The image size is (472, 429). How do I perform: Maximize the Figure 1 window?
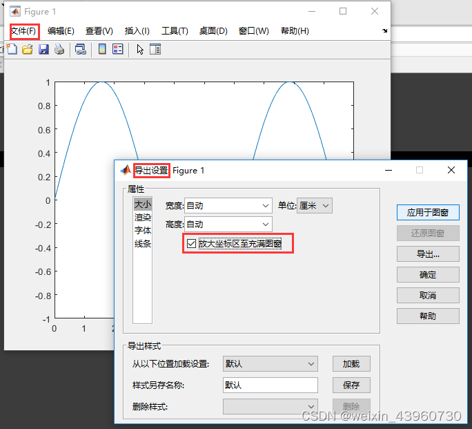[x=343, y=12]
